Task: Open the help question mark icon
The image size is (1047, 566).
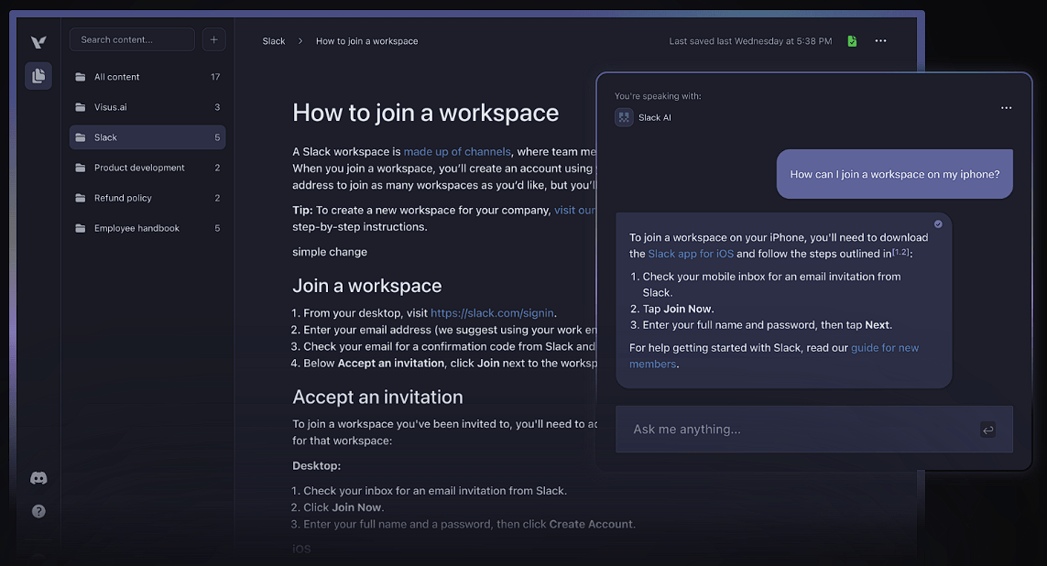Action: [38, 511]
